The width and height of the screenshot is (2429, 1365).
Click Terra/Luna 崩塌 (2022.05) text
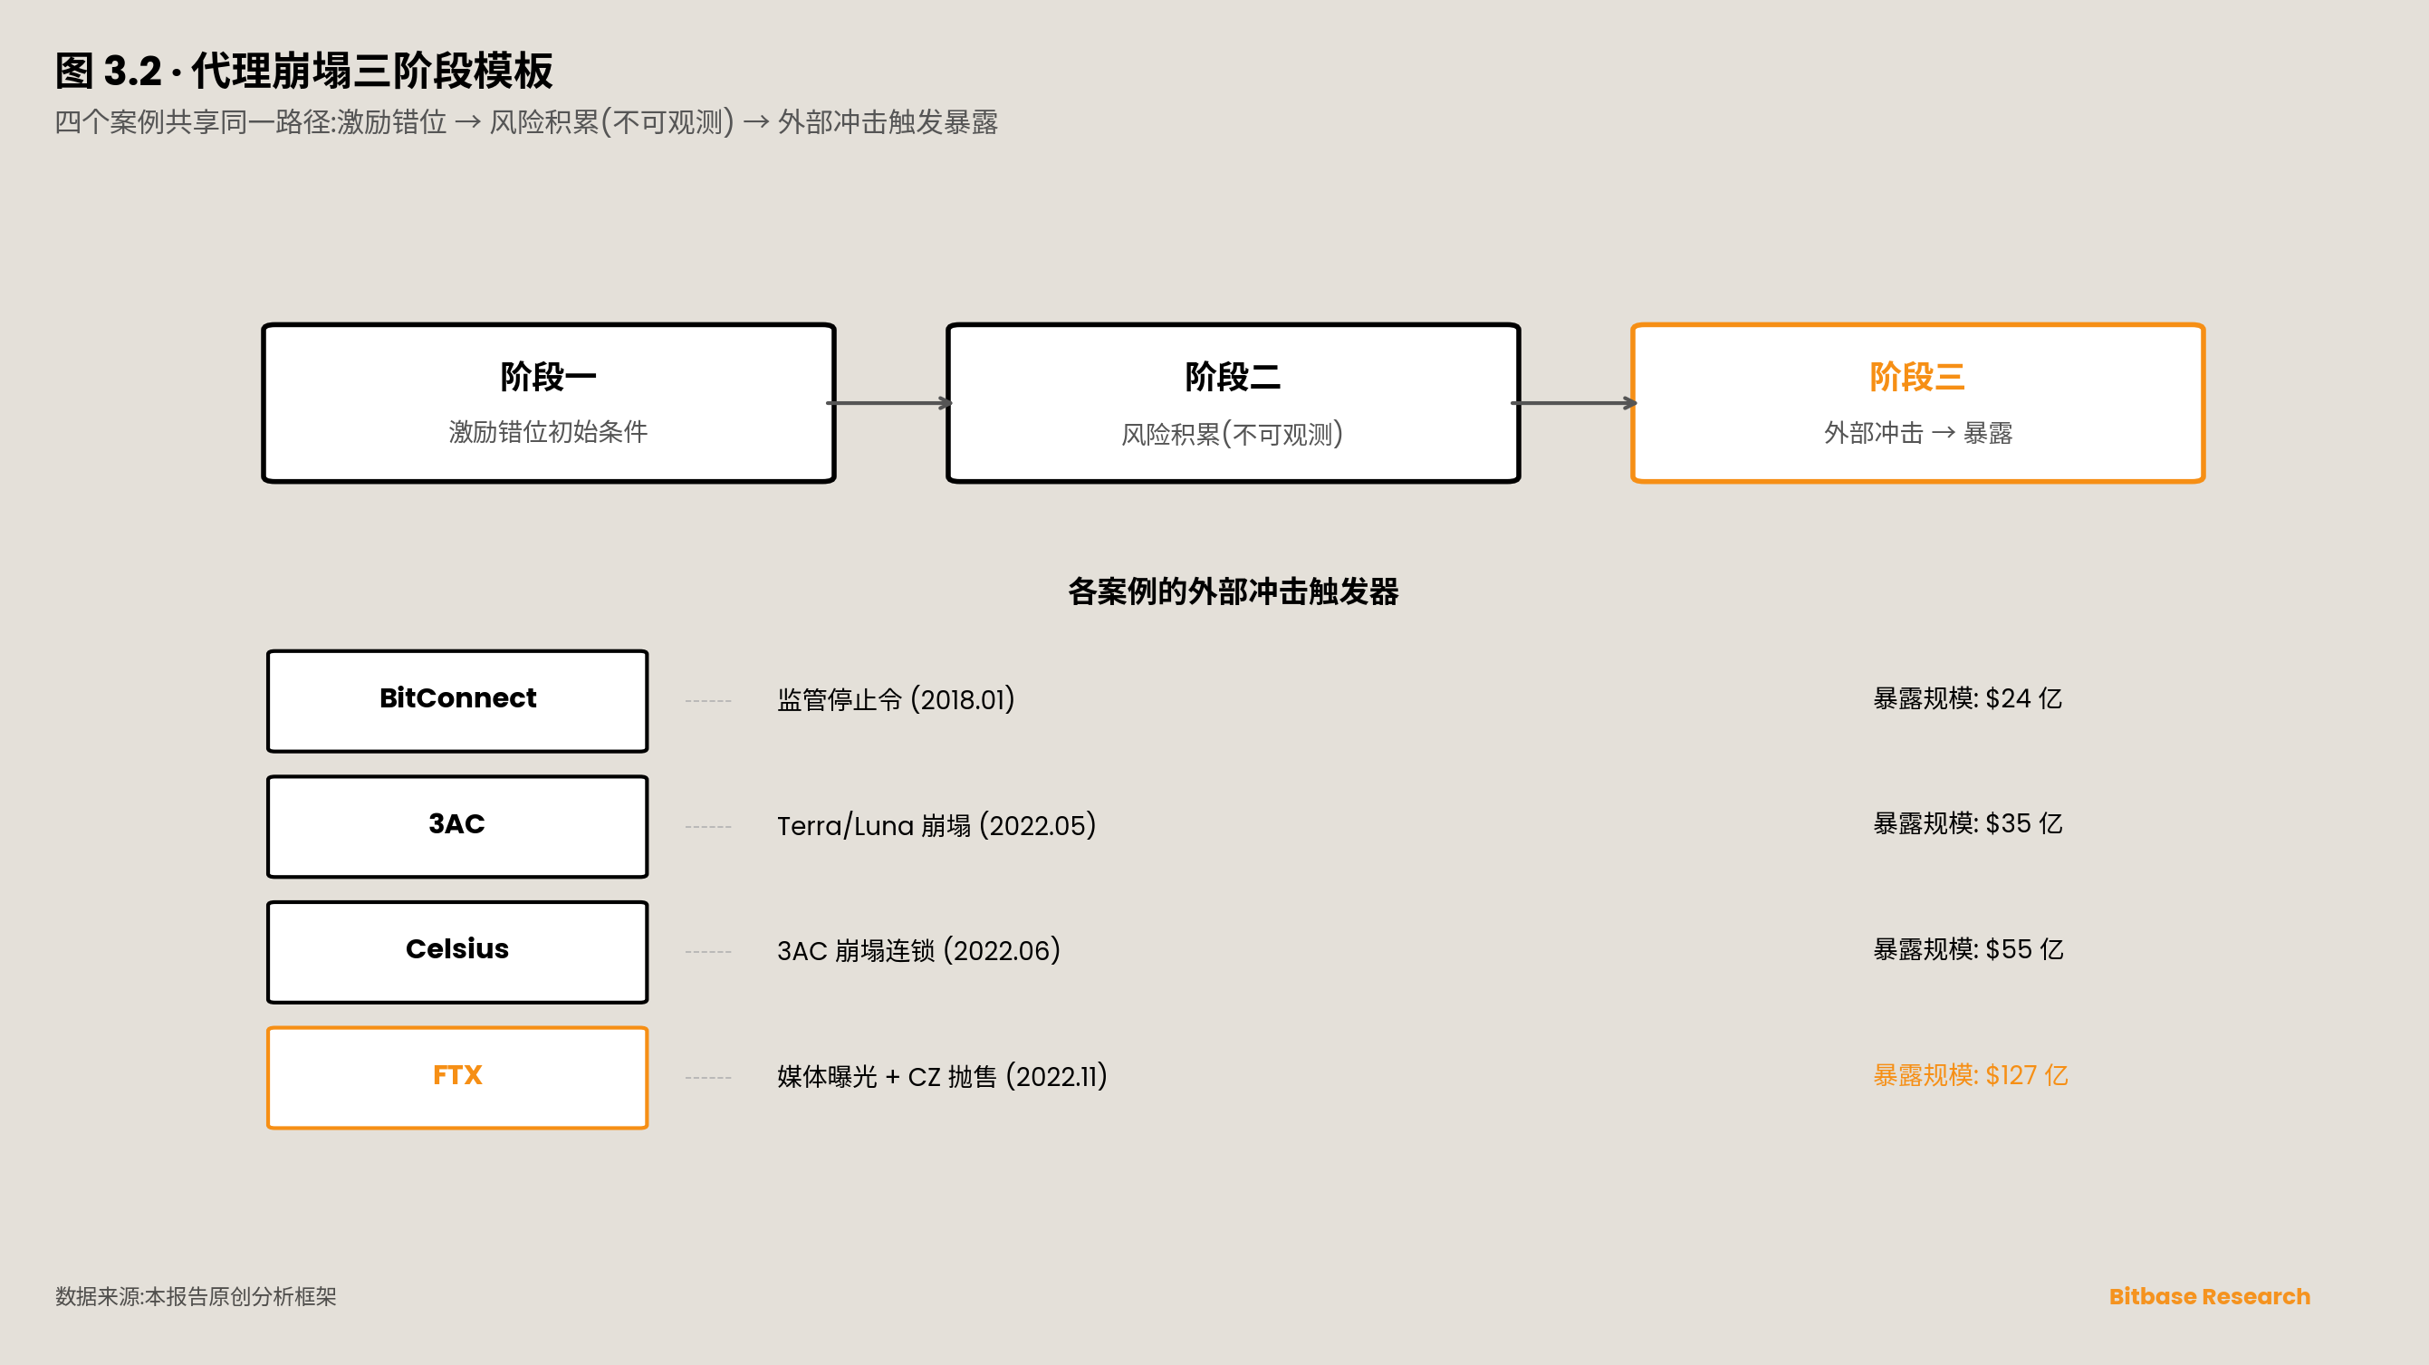coord(936,825)
